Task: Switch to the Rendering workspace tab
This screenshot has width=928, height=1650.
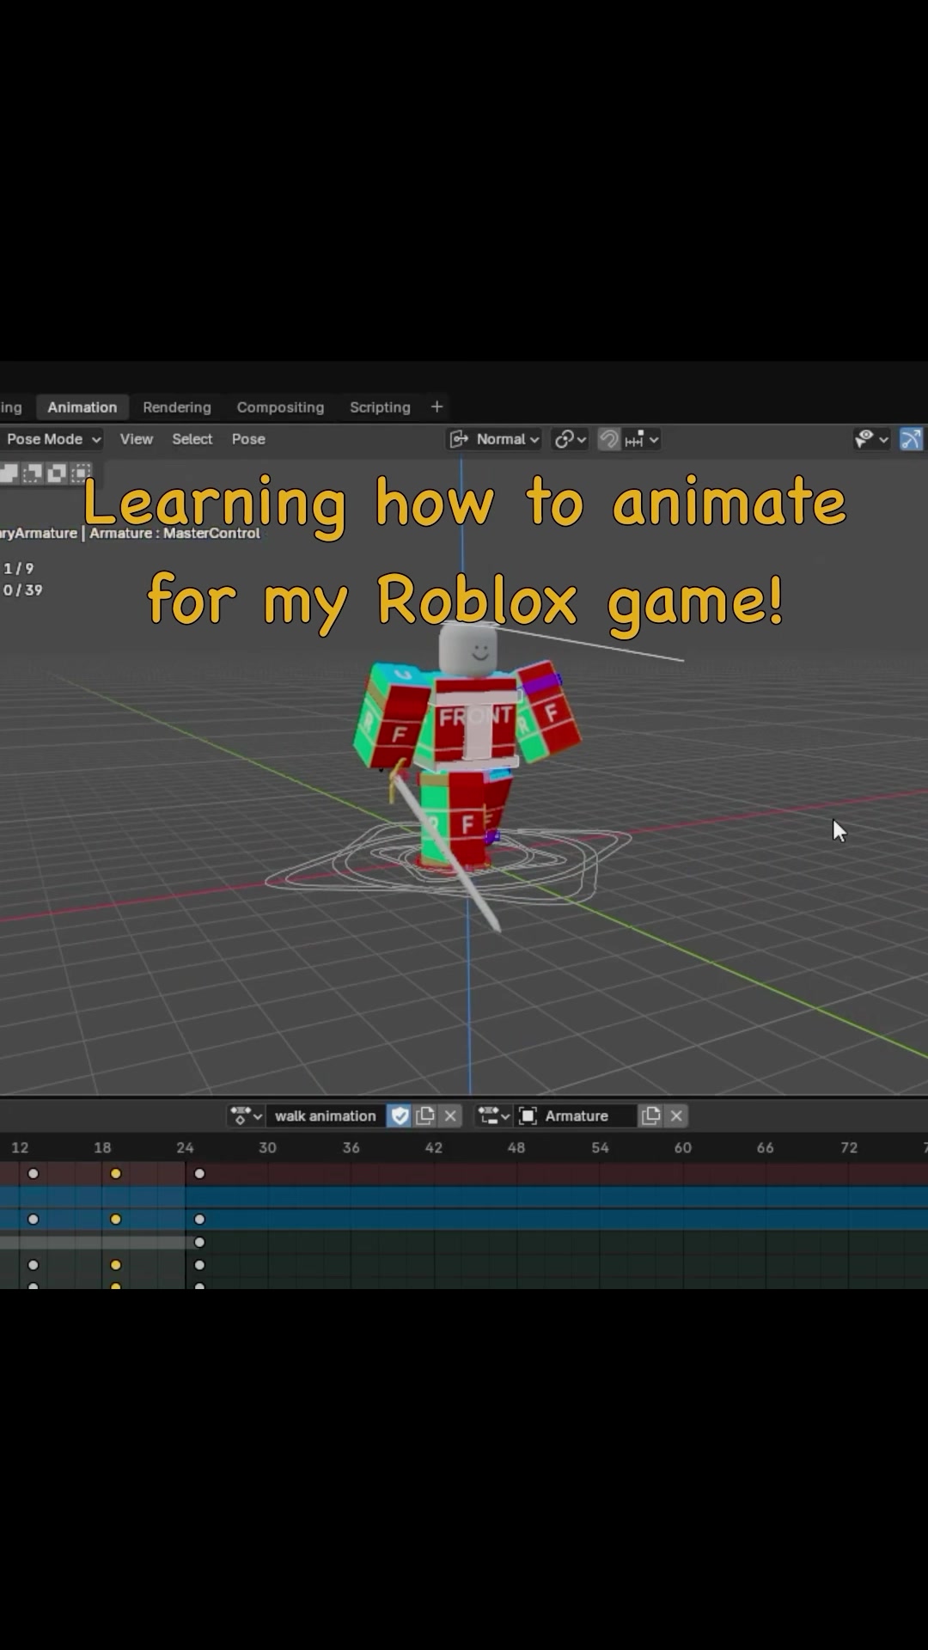Action: [177, 407]
